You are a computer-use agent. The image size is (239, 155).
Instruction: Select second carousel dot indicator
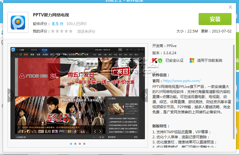pyautogui.click(x=76, y=144)
